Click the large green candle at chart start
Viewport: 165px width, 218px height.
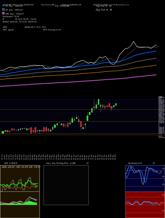[3, 132]
